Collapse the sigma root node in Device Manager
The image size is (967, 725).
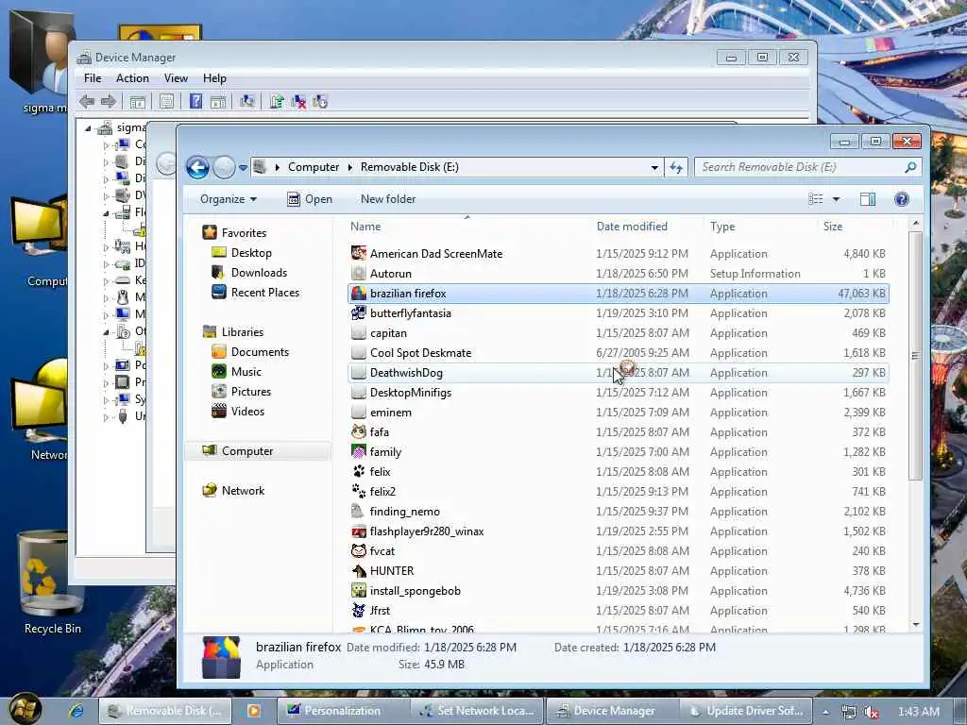click(88, 128)
